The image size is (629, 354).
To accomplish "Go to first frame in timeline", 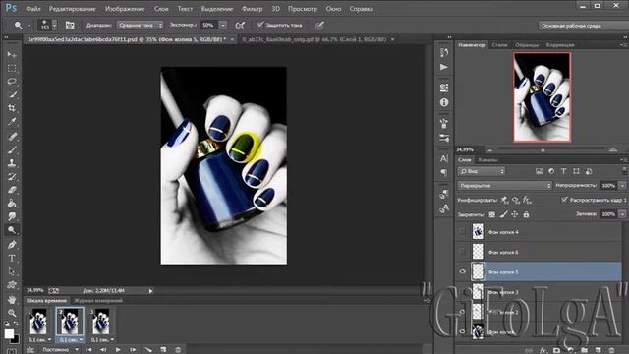I will [x=89, y=350].
